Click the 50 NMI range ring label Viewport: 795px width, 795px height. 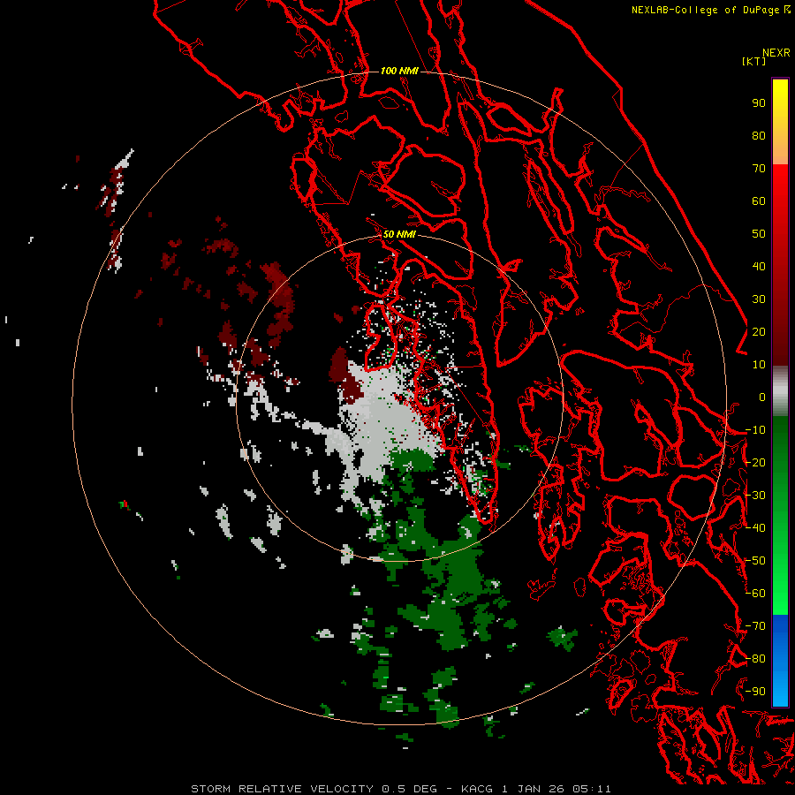399,234
